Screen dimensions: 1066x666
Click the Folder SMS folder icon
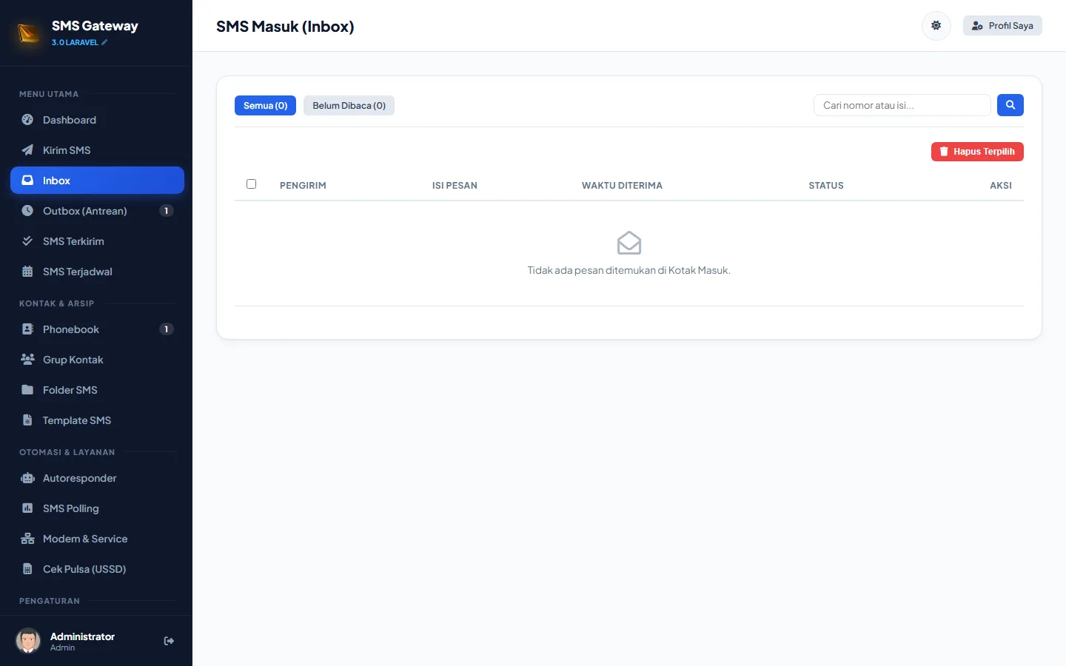(27, 390)
